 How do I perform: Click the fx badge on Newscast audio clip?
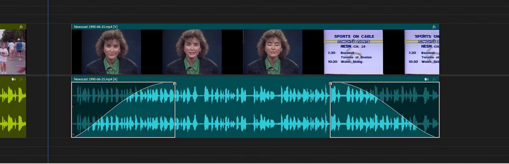pos(434,79)
